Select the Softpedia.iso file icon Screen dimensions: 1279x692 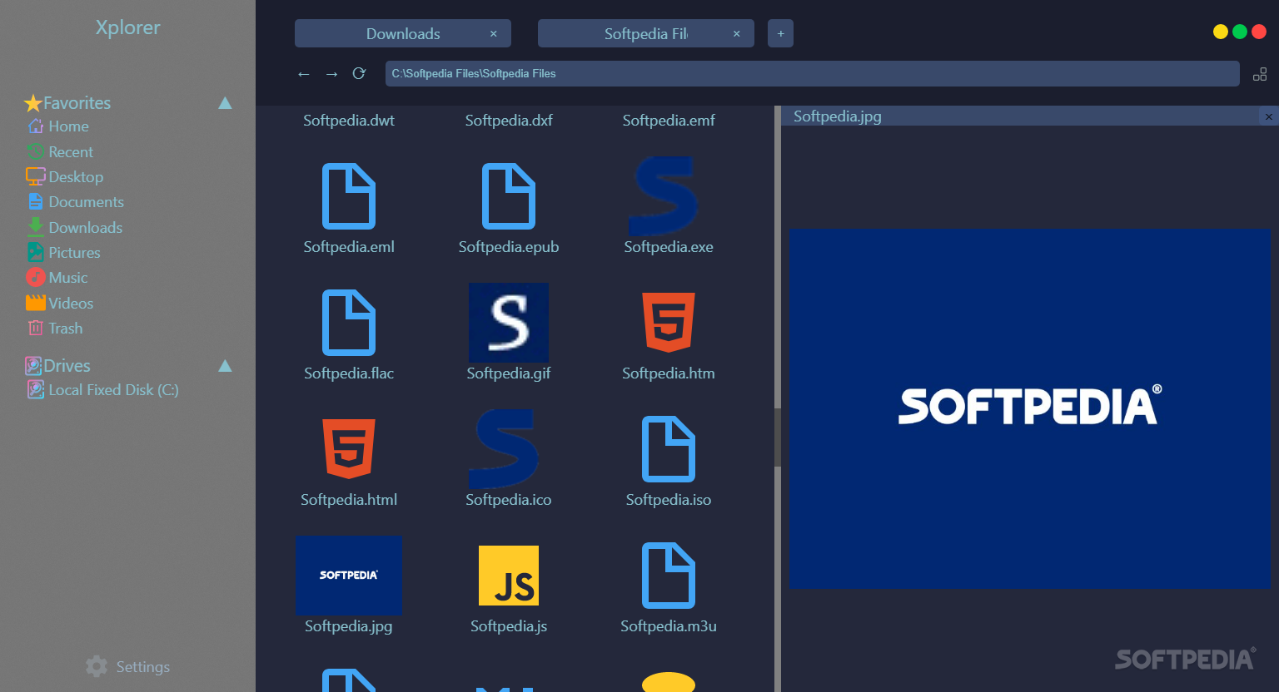coord(669,449)
